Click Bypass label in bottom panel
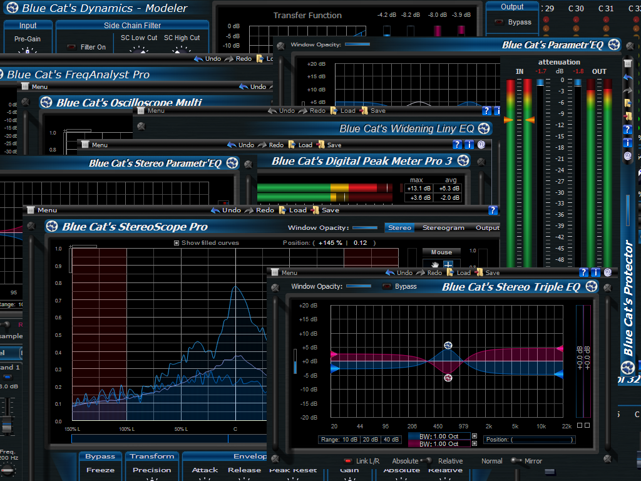641x481 pixels. (x=100, y=456)
